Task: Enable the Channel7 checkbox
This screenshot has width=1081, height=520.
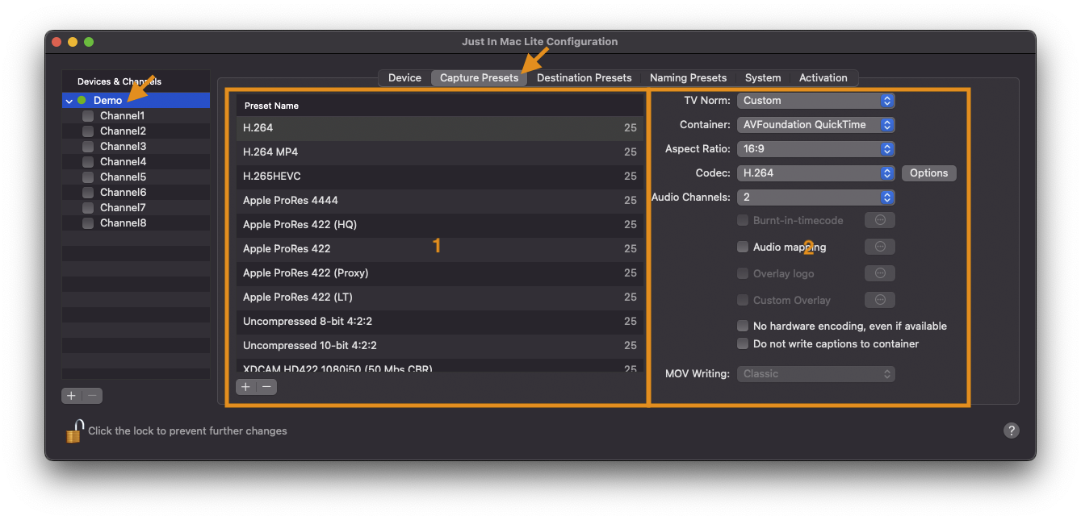Action: (88, 208)
